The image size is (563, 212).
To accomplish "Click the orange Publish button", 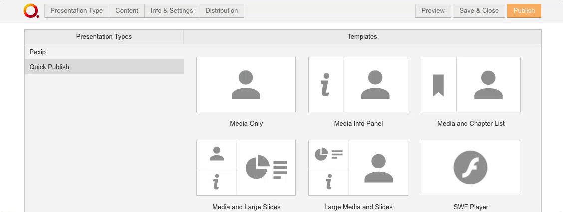I will (x=524, y=11).
